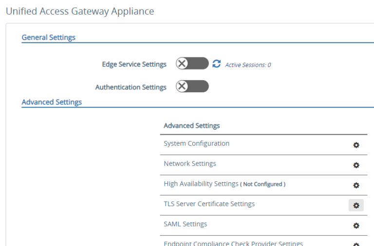
Task: Click the Network Settings gear icon
Action: [356, 165]
